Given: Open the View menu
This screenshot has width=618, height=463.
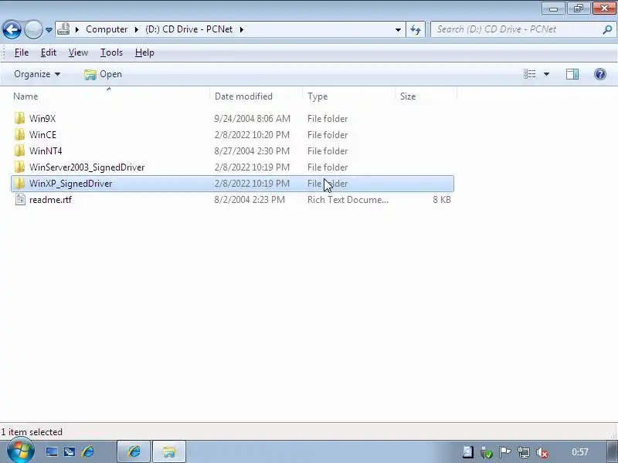Looking at the screenshot, I should tap(78, 52).
